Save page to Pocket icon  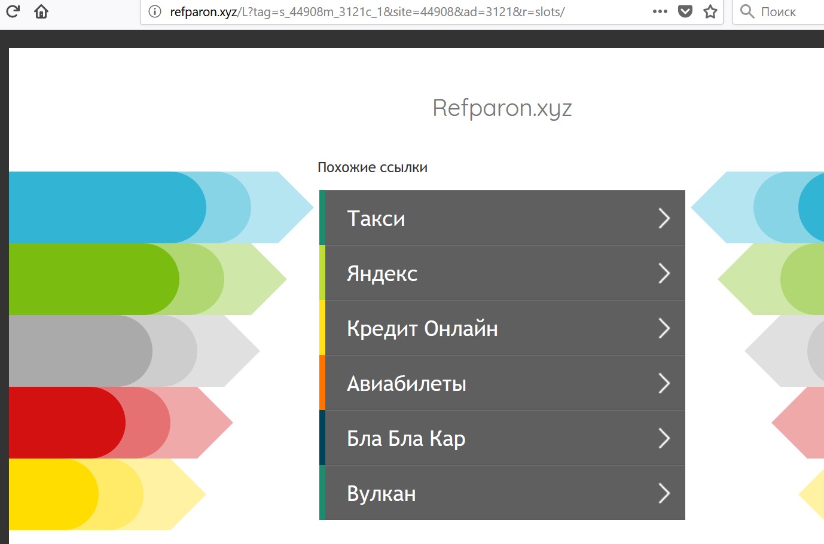pyautogui.click(x=685, y=11)
